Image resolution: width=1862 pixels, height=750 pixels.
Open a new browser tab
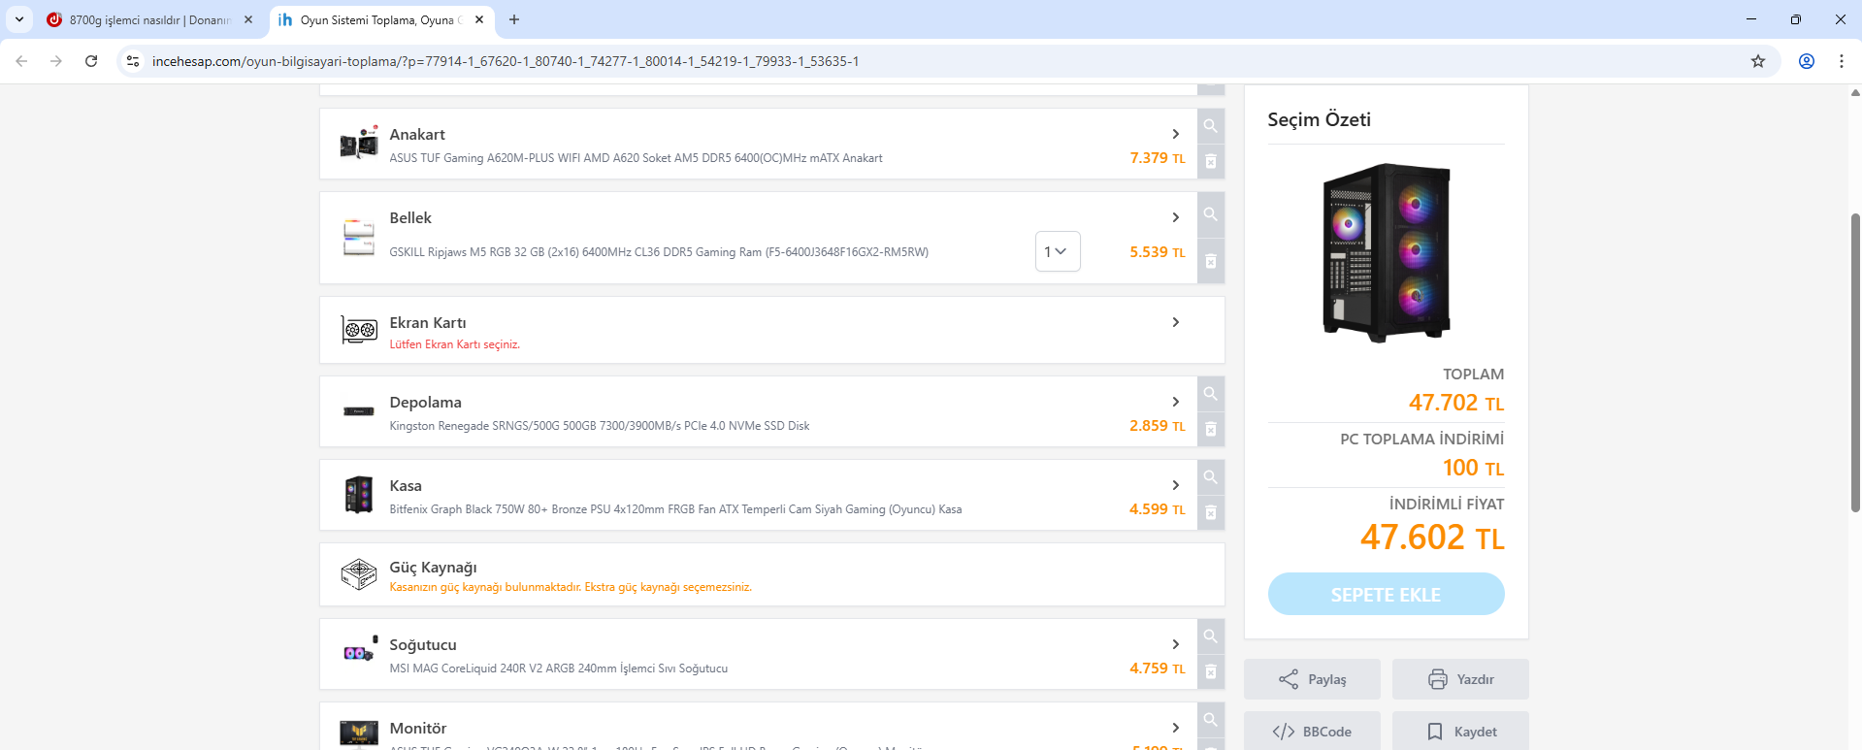(x=514, y=19)
